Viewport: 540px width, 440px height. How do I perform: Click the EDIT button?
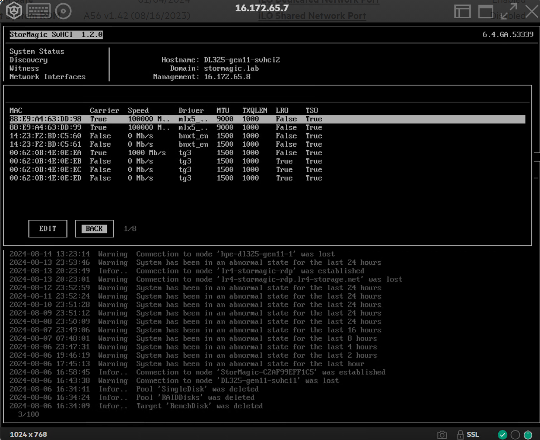48,229
